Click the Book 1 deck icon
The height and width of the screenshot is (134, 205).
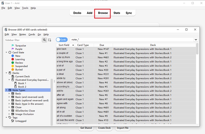[x=15, y=83]
